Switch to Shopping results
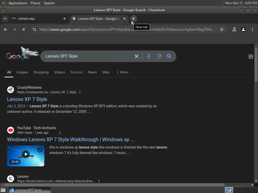Screen dimensions: 258x193 pyautogui.click(x=41, y=72)
